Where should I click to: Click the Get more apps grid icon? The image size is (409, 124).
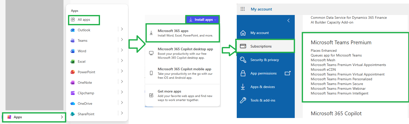click(x=151, y=95)
